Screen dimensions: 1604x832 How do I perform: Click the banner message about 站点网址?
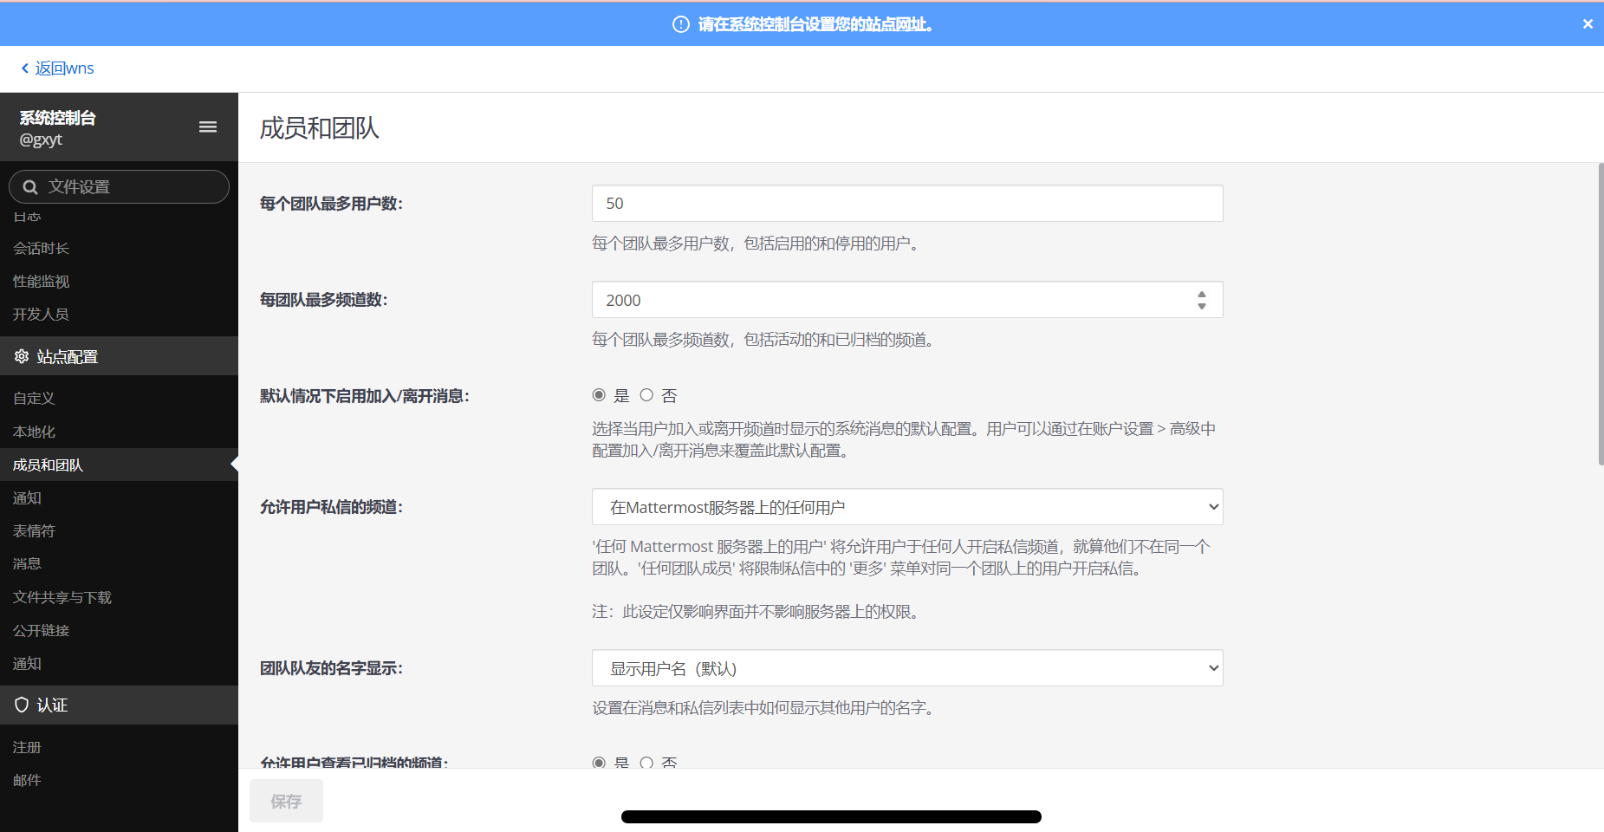point(815,24)
